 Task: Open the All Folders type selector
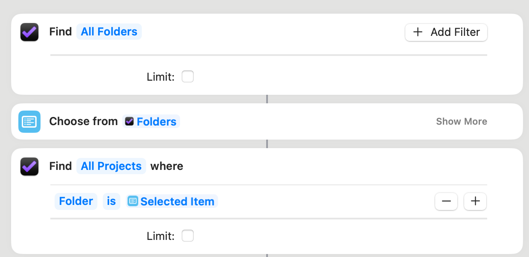pos(109,32)
